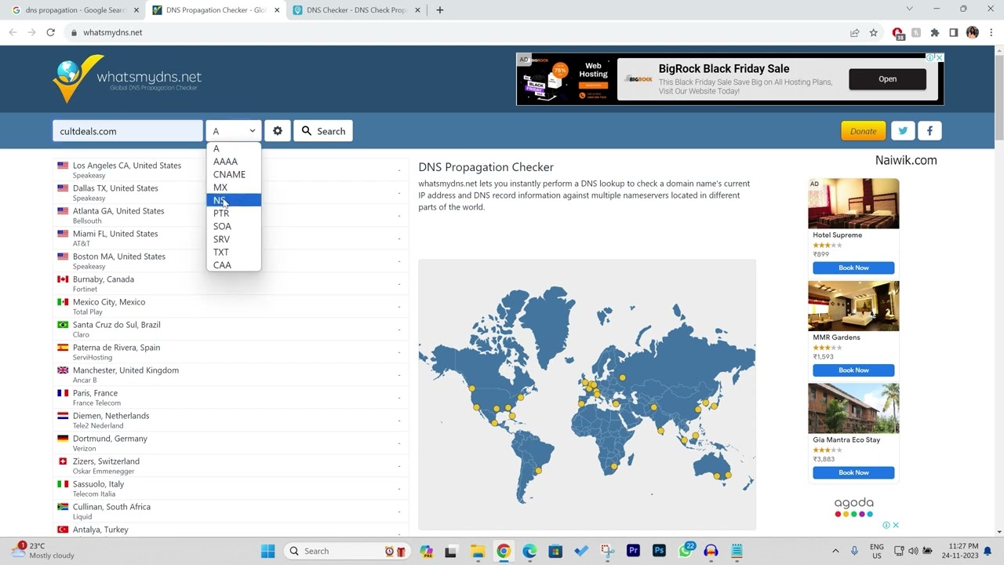Open Chrome tab search chevron
The image size is (1004, 565).
tap(909, 9)
